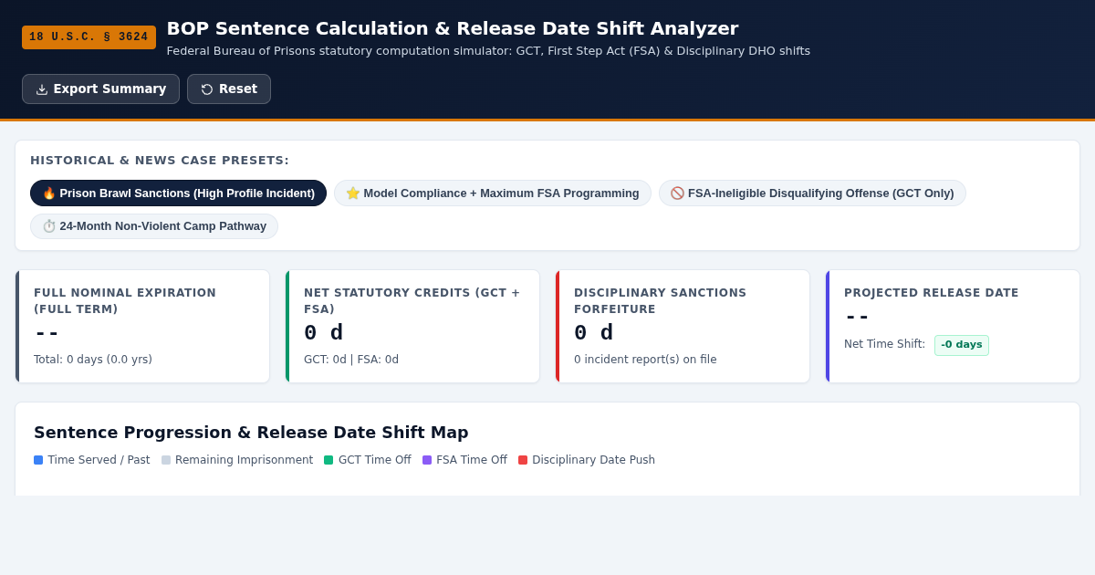Click the gray Remaining Imprisonment swatch
Viewport: 1095px width, 575px height.
click(166, 460)
